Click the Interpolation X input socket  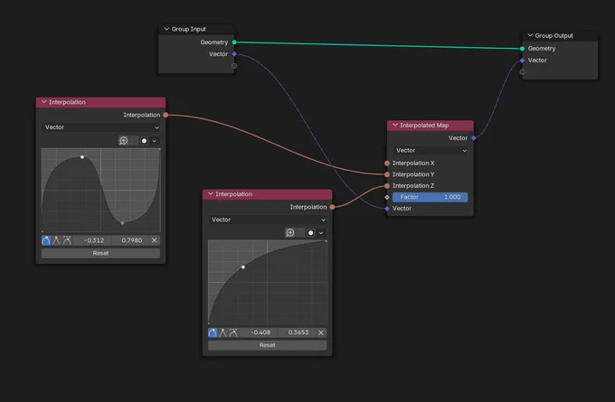click(387, 163)
